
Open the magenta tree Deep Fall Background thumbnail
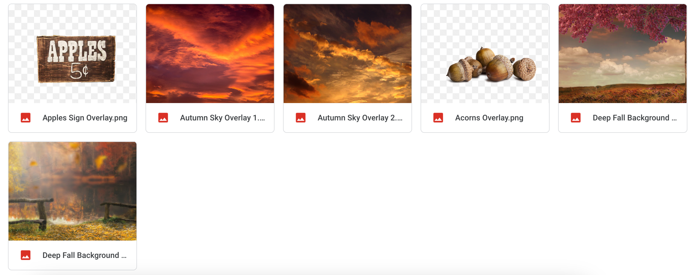pyautogui.click(x=623, y=53)
